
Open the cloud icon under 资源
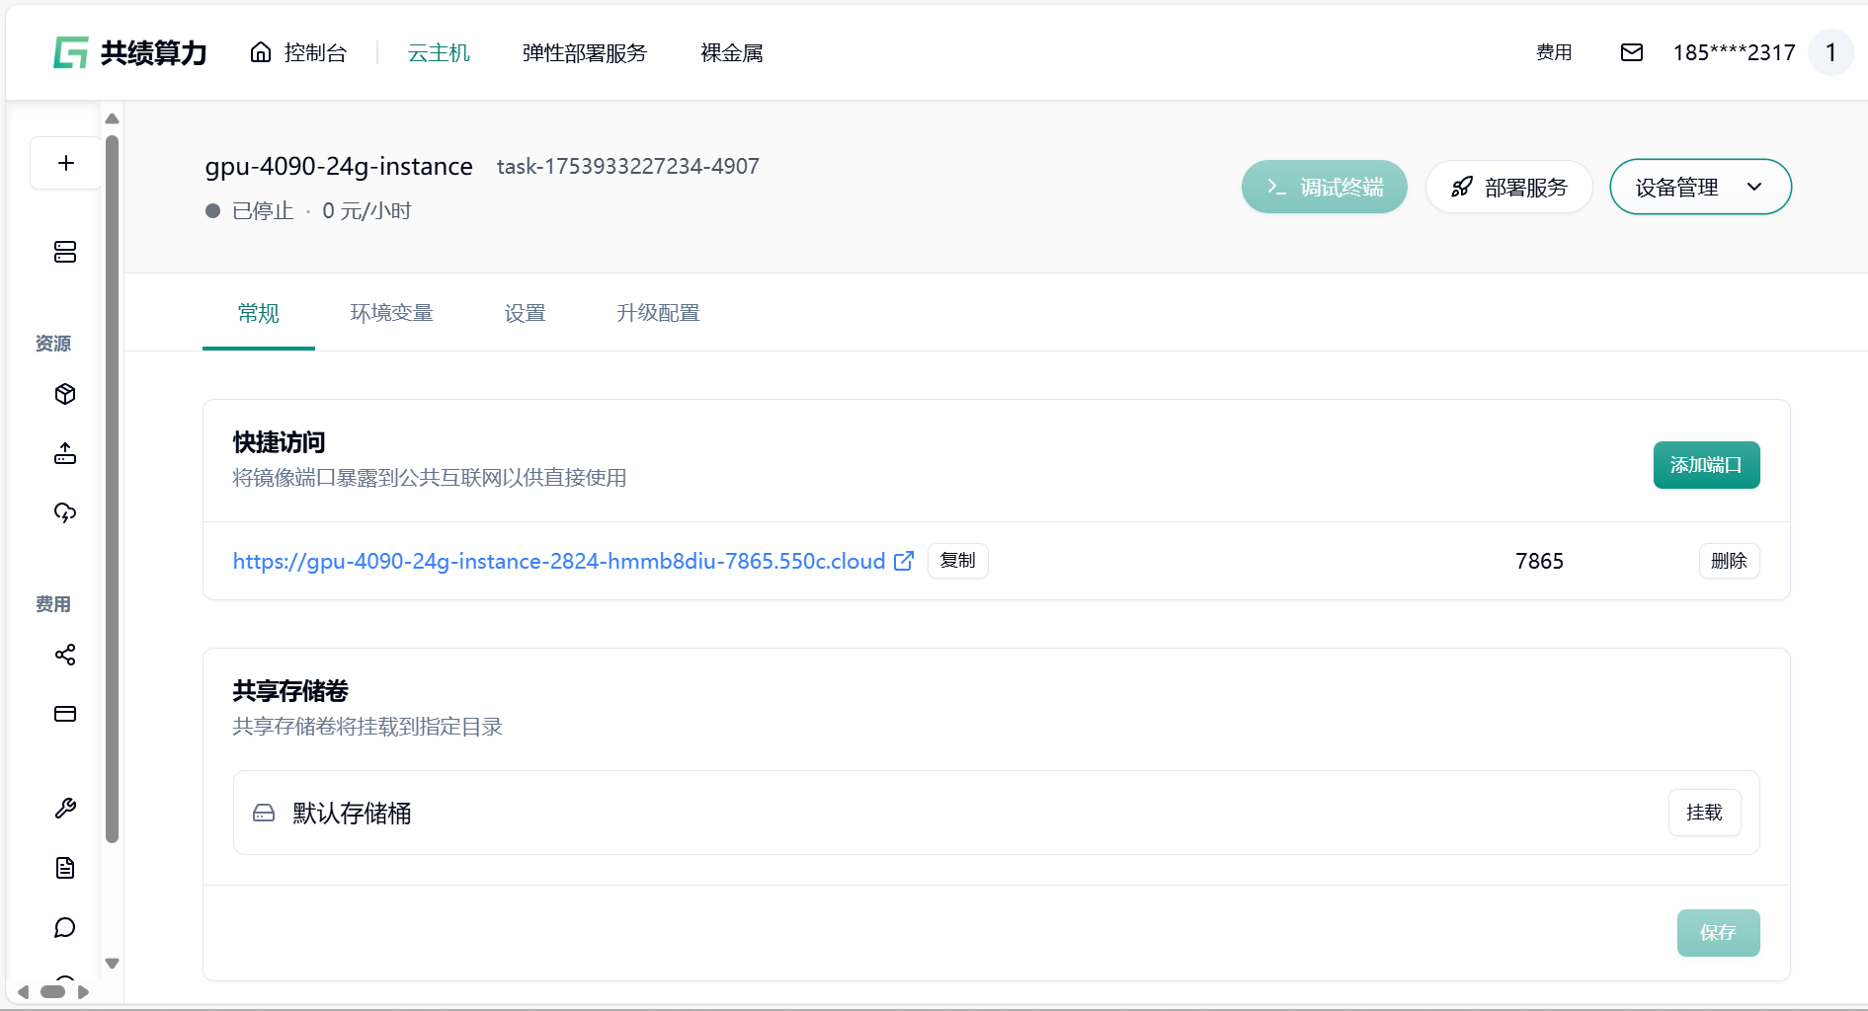(65, 512)
